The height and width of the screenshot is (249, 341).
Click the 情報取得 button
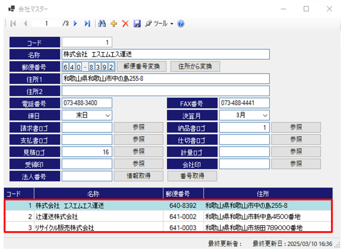coord(139,176)
